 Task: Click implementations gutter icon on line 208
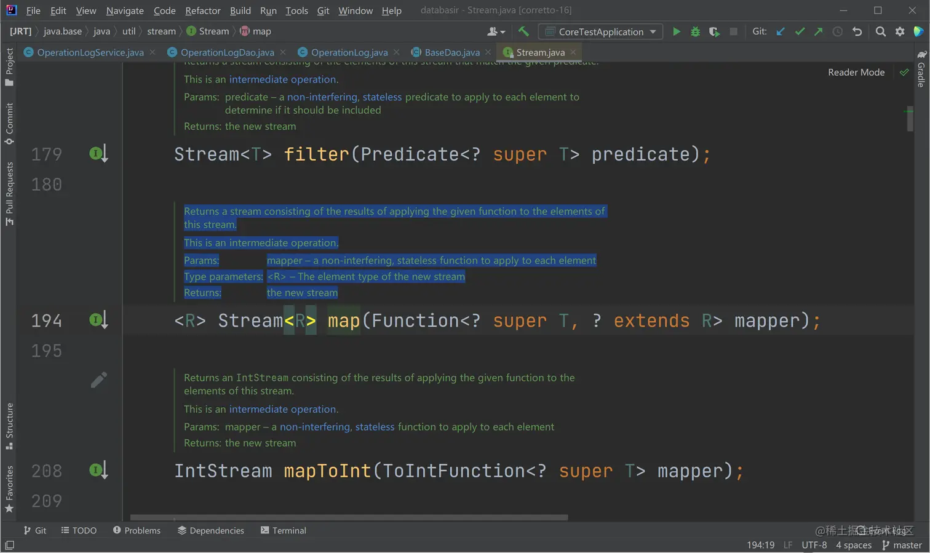98,471
